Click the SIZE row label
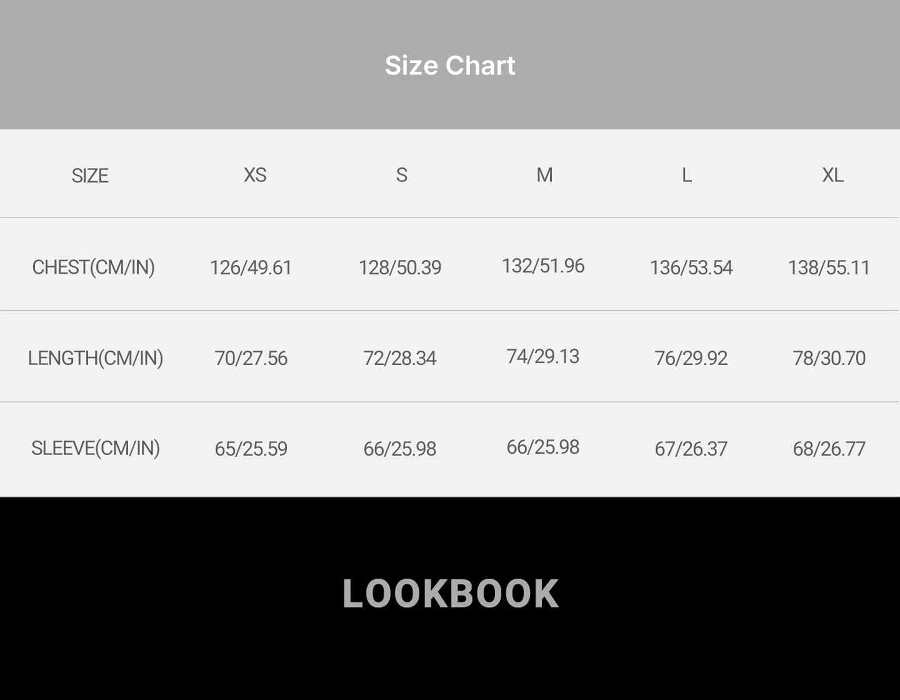900x700 pixels. 90,176
